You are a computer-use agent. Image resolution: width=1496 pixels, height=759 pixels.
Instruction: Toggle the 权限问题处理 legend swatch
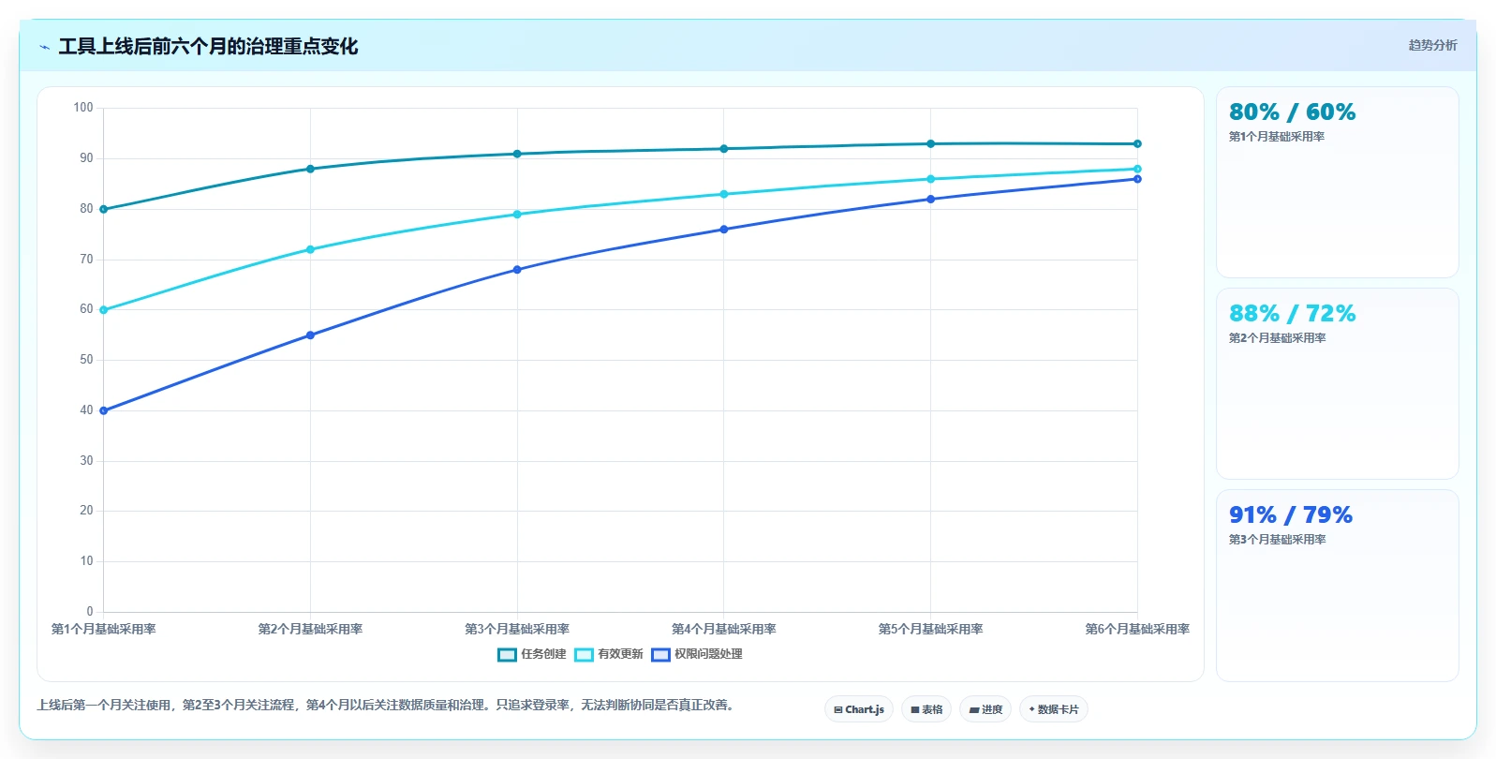point(660,654)
